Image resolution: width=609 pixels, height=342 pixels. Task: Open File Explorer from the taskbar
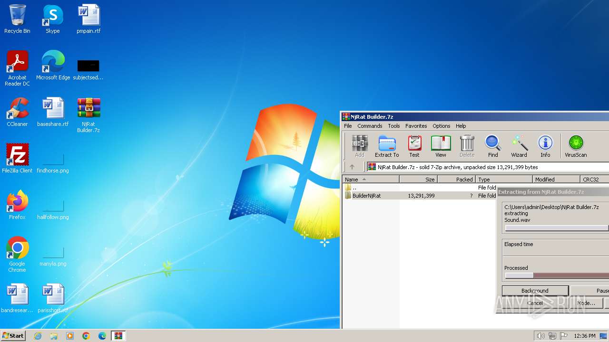(x=54, y=336)
